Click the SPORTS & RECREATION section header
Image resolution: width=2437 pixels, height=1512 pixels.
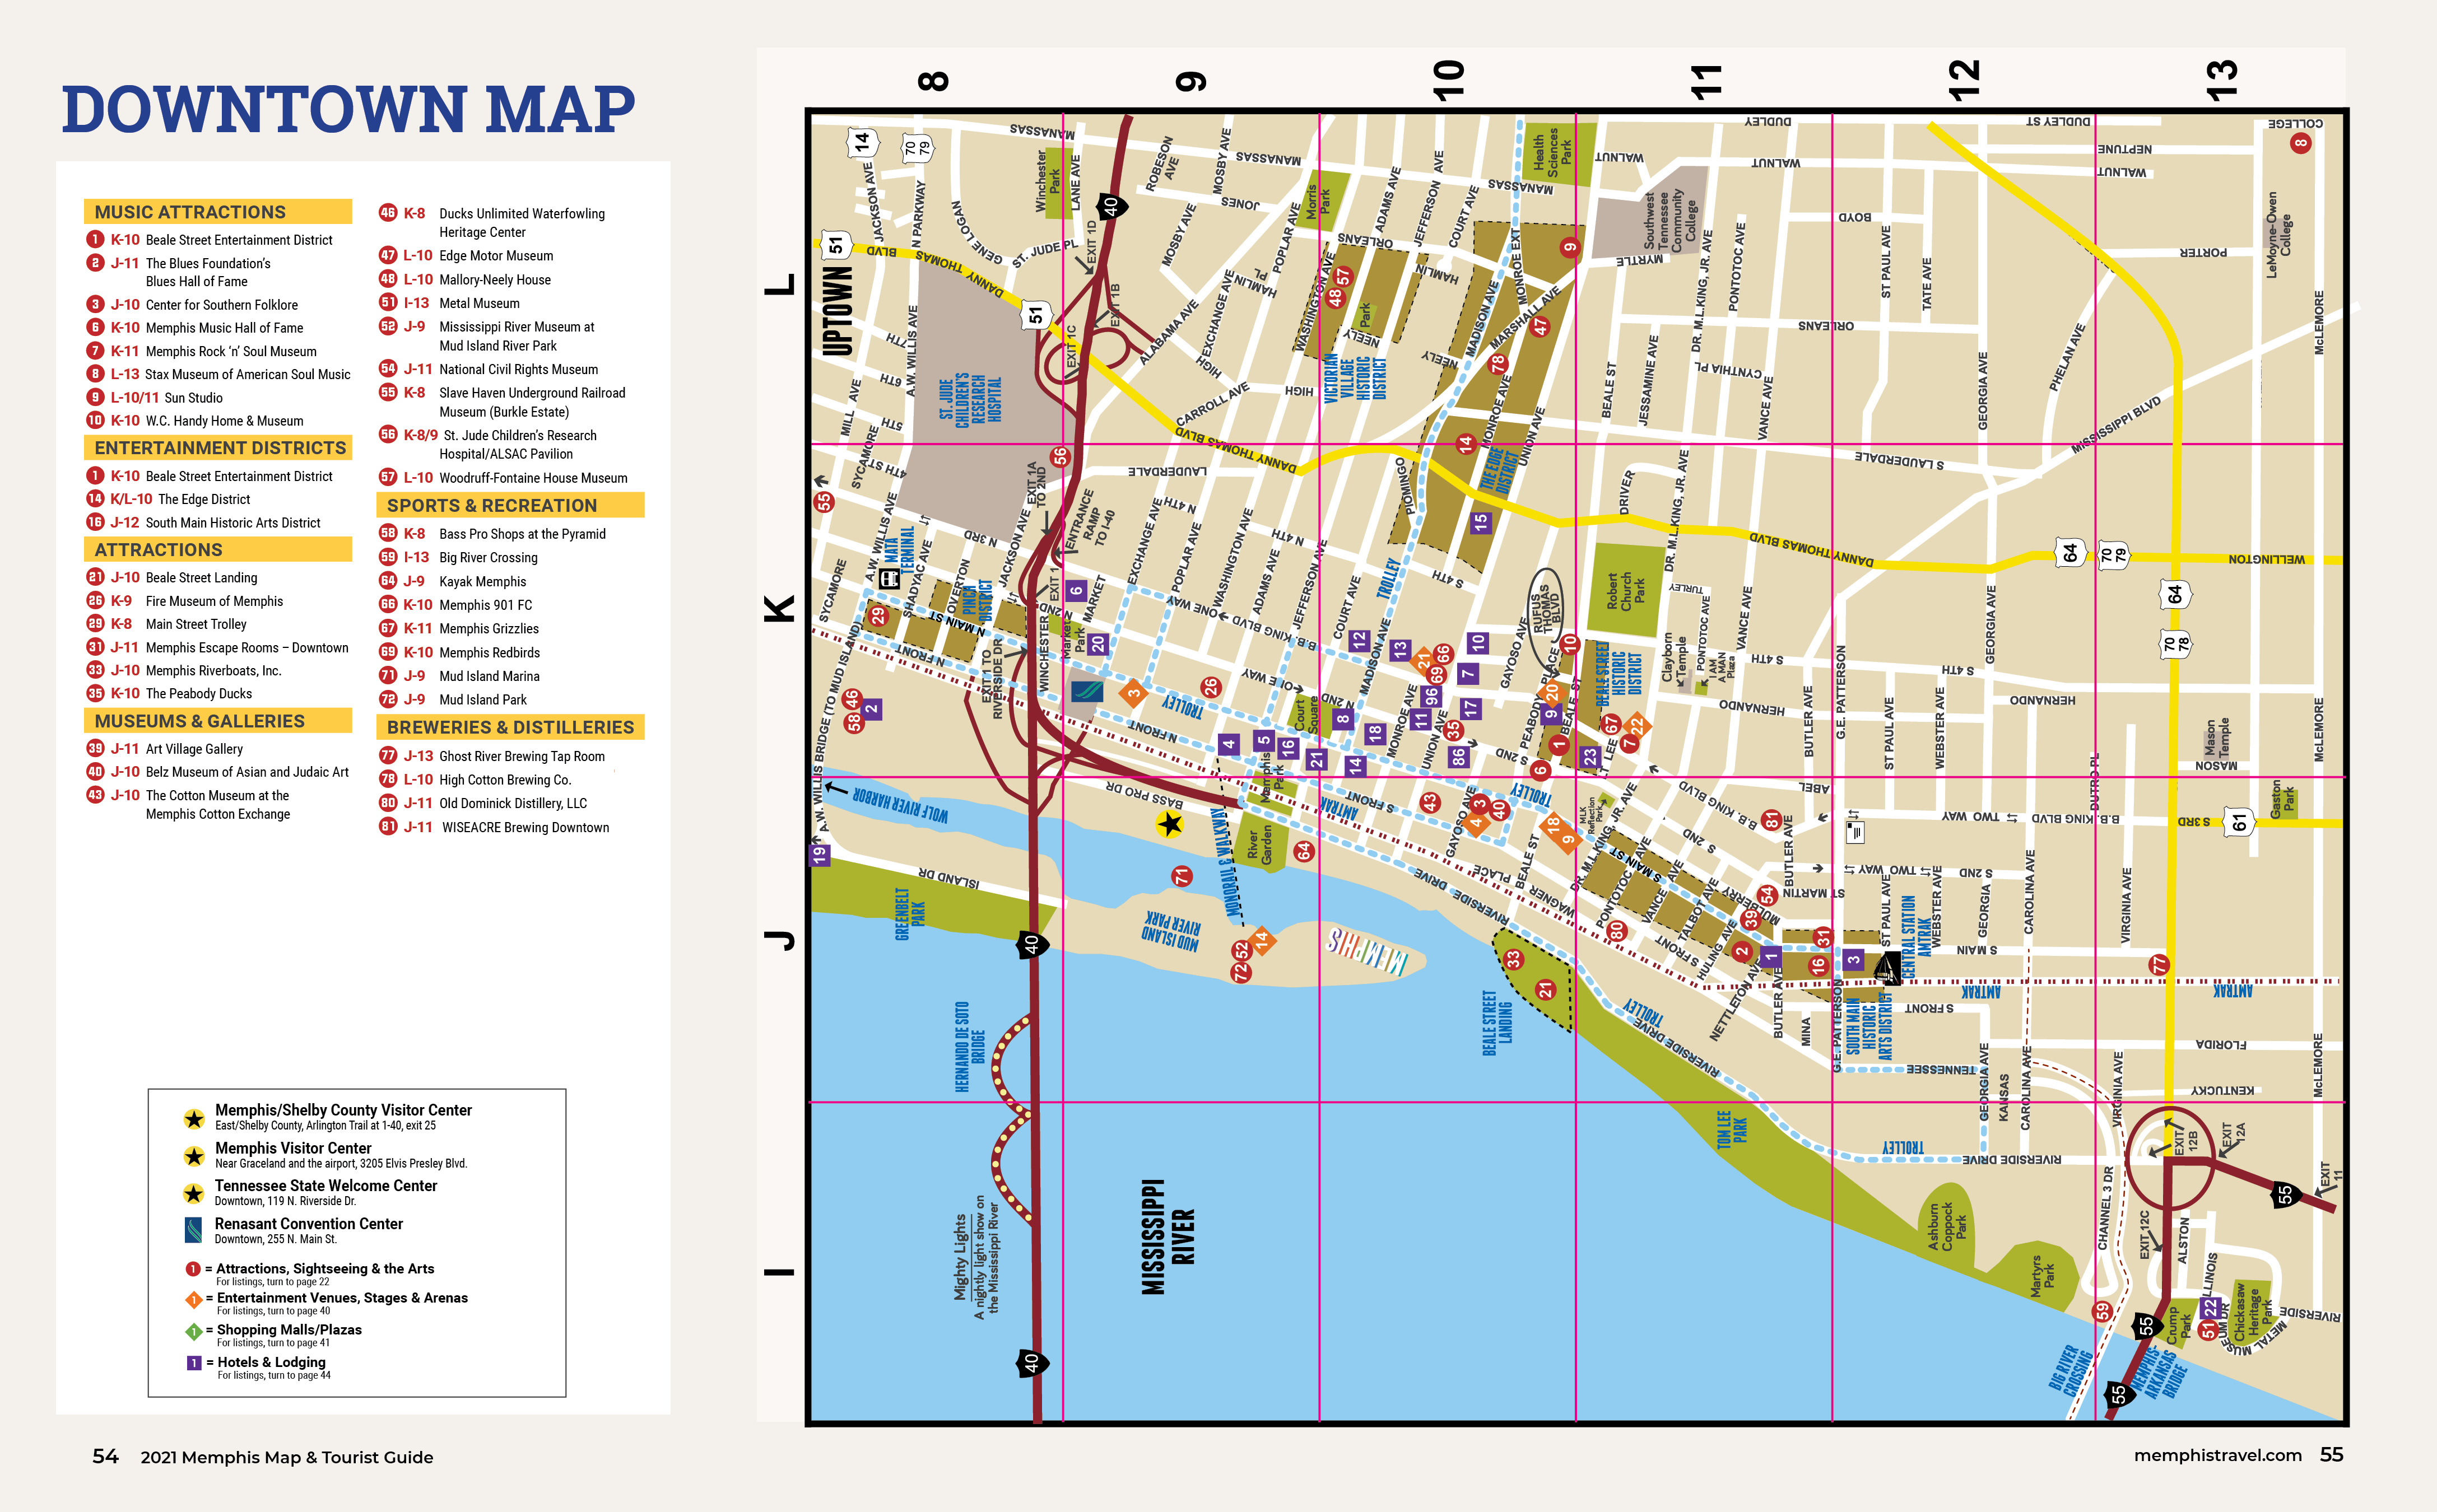coord(510,505)
